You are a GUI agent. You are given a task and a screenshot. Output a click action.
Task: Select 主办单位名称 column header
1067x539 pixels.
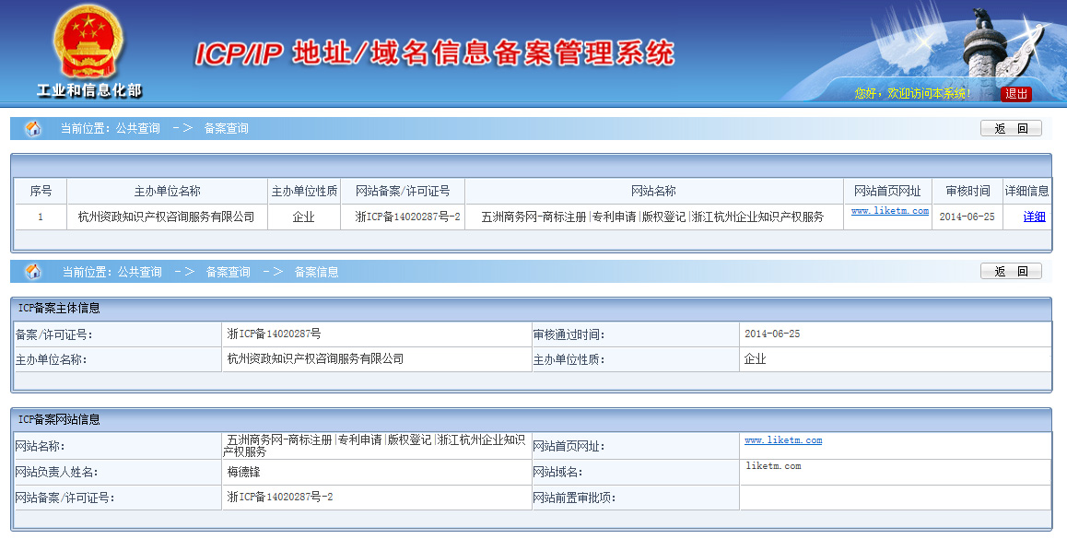coord(168,192)
